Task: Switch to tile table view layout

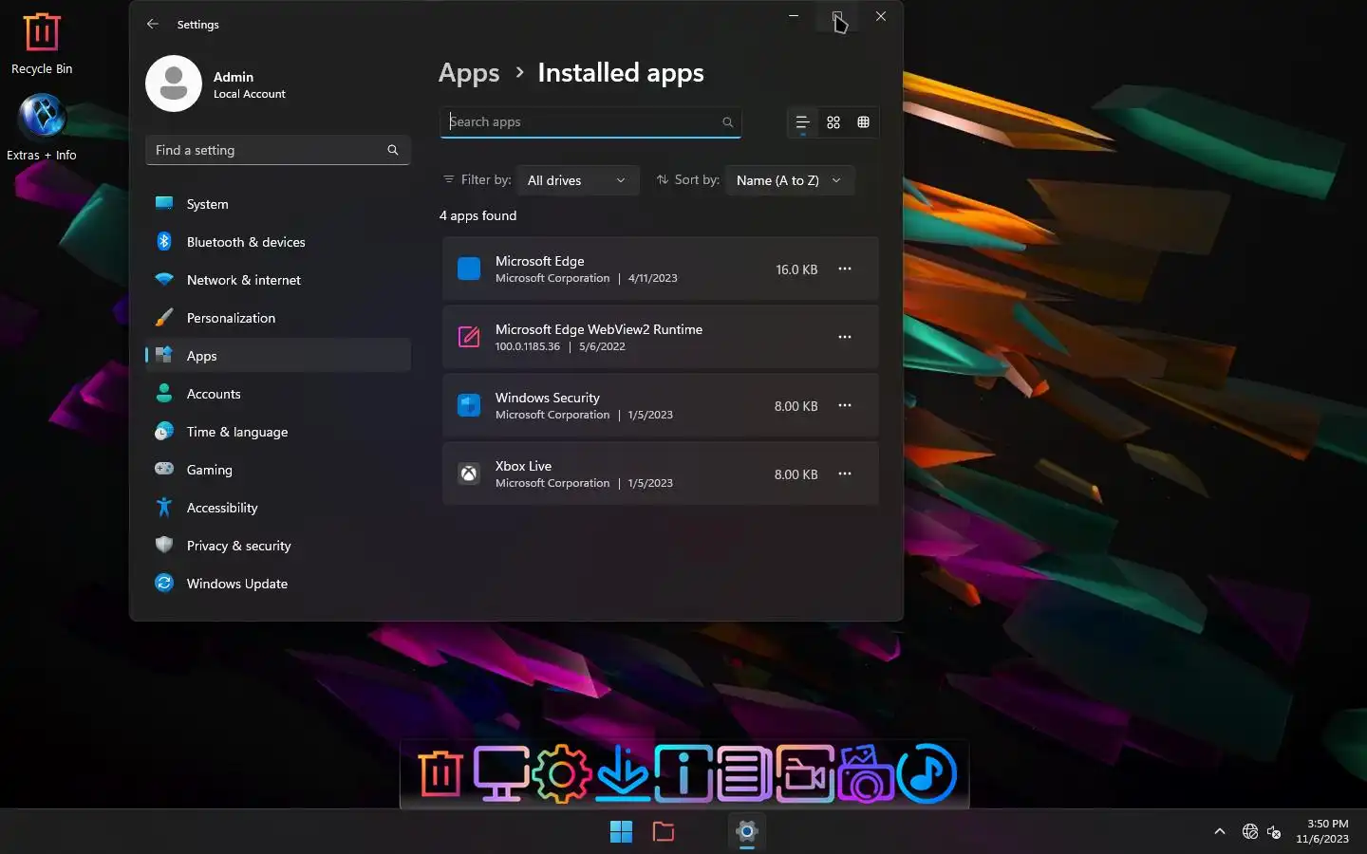Action: pos(864,122)
